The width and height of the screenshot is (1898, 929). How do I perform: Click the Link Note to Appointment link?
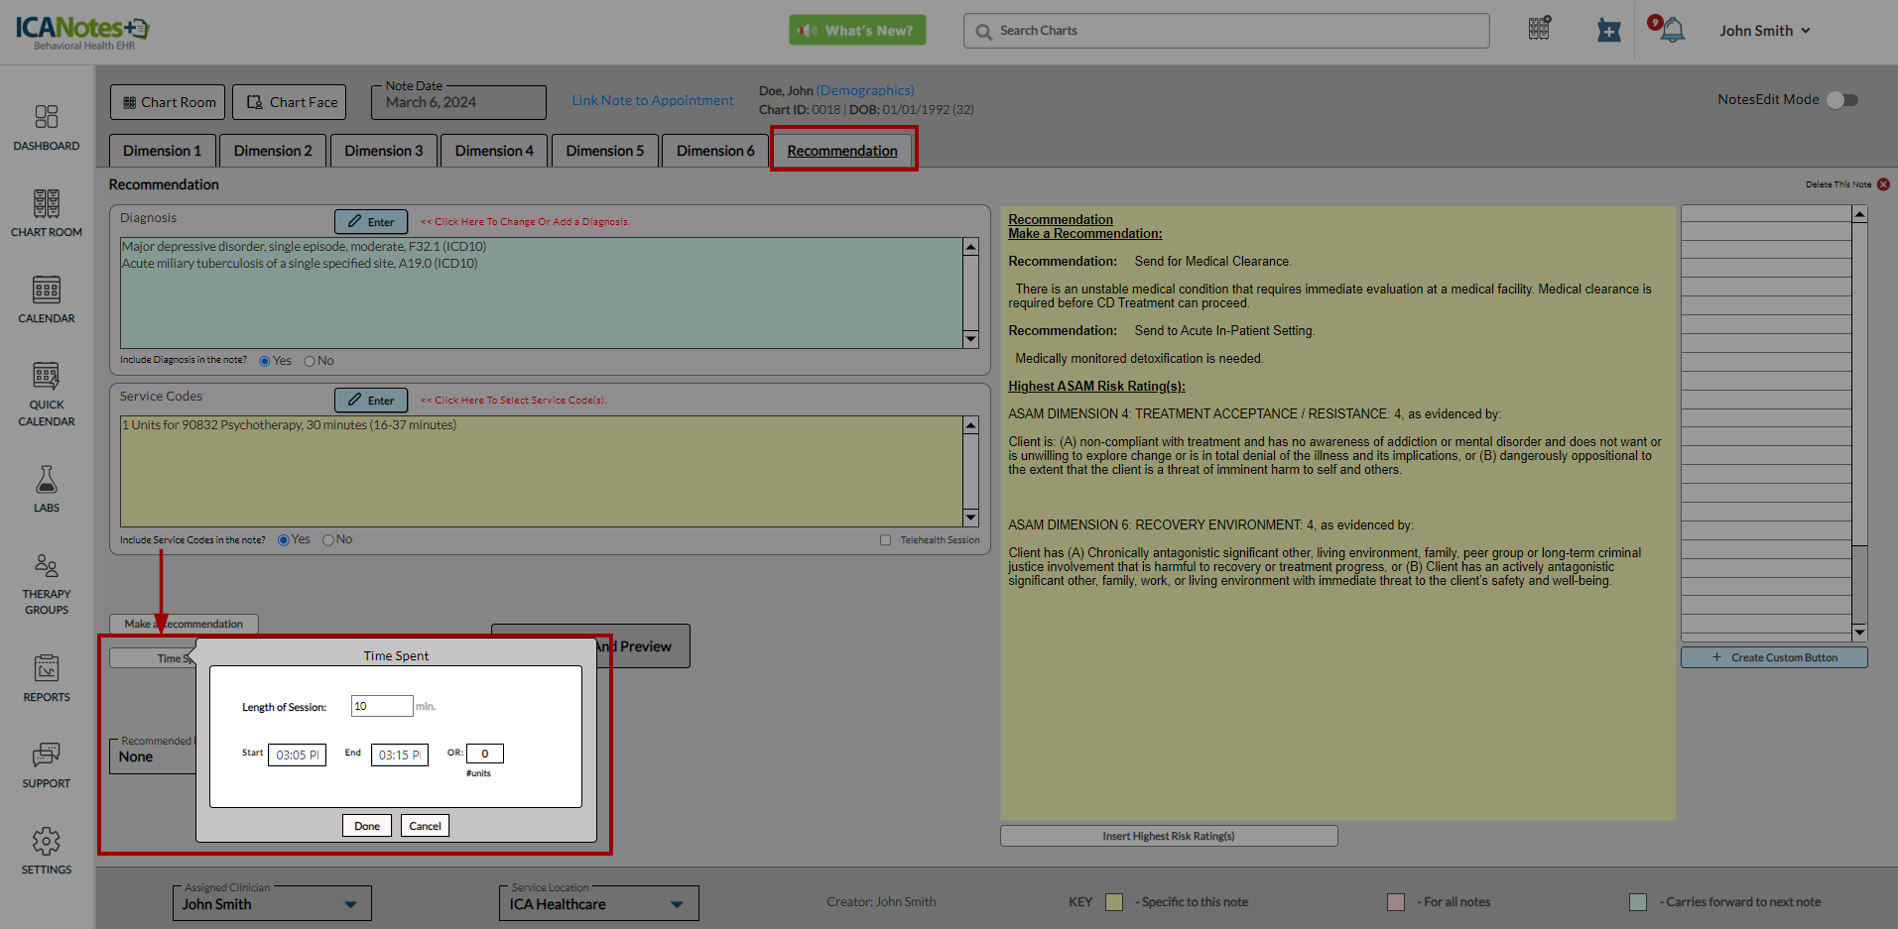point(653,100)
